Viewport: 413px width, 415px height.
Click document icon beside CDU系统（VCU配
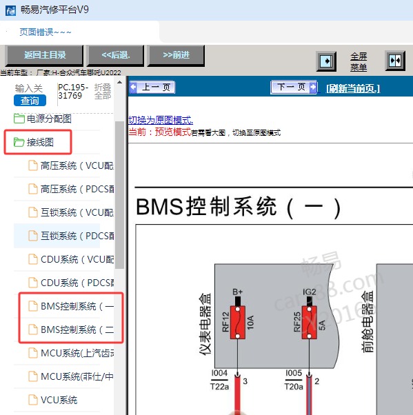[33, 259]
